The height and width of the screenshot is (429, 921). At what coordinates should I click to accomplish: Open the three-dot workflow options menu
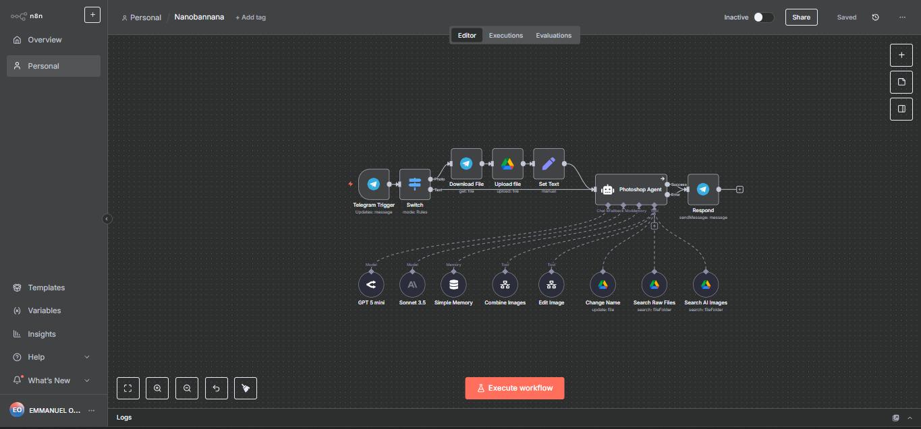902,18
